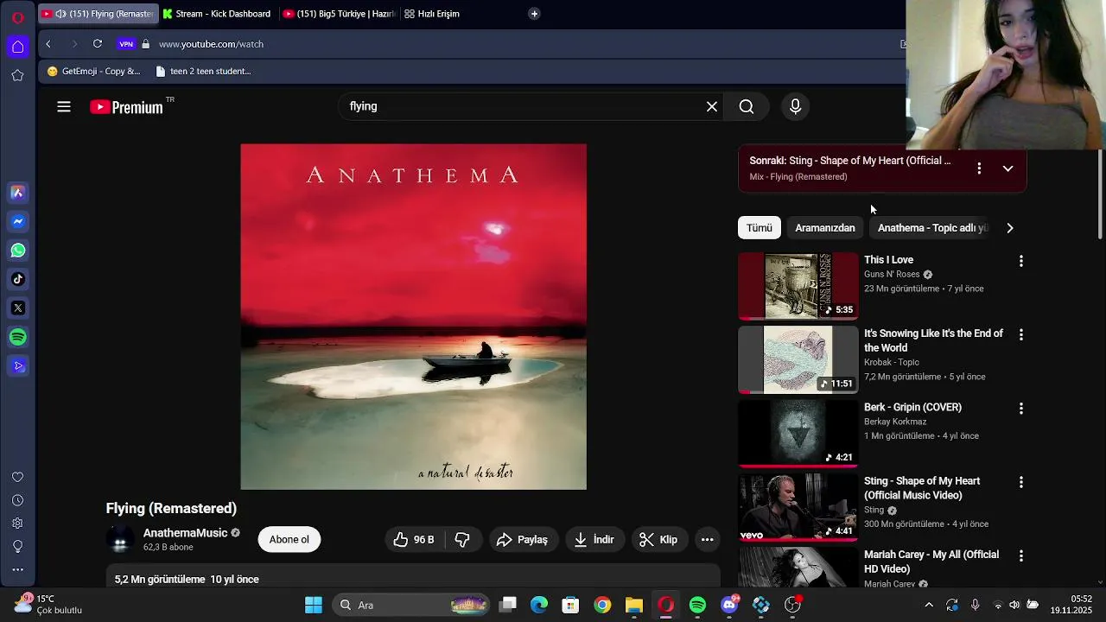Open Spotify in the Opera sidebar
This screenshot has height=622, width=1106.
17,337
